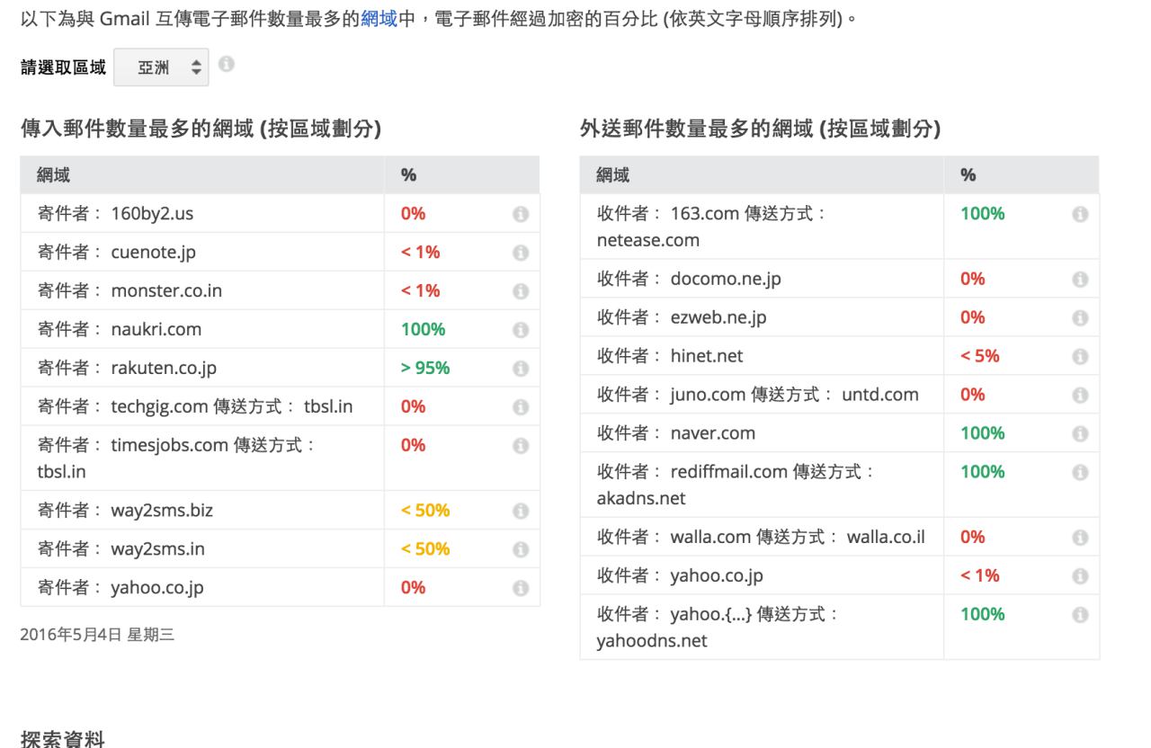Open the 網域 hyperlink in description
The height and width of the screenshot is (748, 1151).
(x=379, y=19)
